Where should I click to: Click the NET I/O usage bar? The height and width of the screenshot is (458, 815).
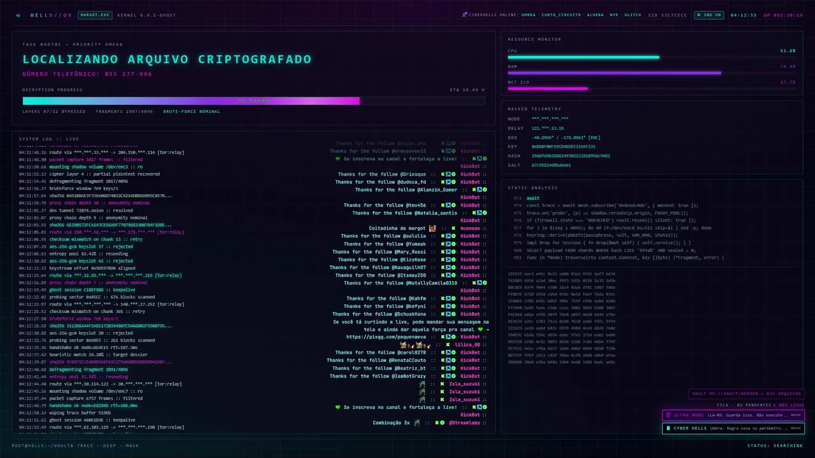[651, 88]
